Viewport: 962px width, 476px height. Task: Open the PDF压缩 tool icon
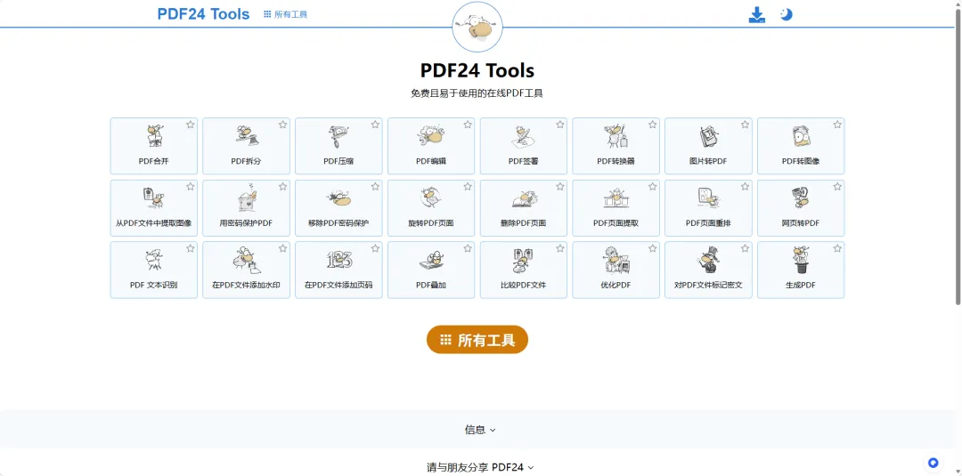(338, 136)
